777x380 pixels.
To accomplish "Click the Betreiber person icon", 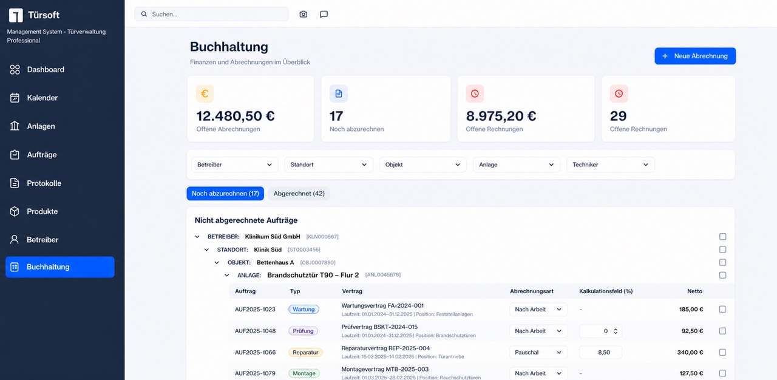I will (15, 240).
